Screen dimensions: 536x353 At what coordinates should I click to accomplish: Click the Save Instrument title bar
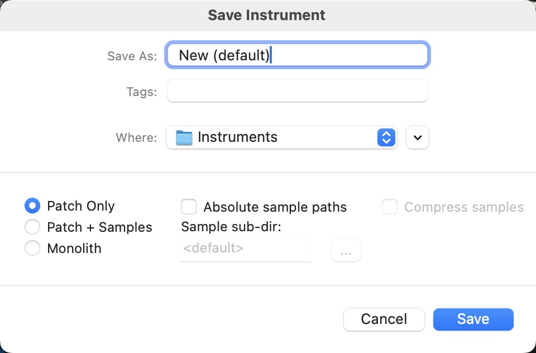pyautogui.click(x=267, y=15)
